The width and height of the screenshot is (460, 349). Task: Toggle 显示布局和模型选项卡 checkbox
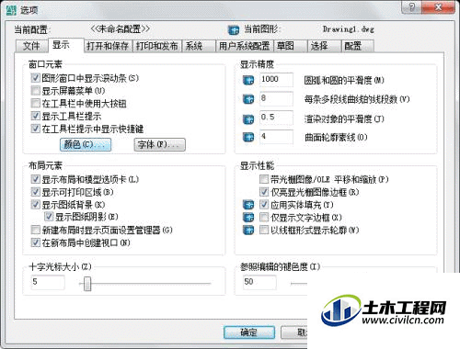pyautogui.click(x=36, y=179)
